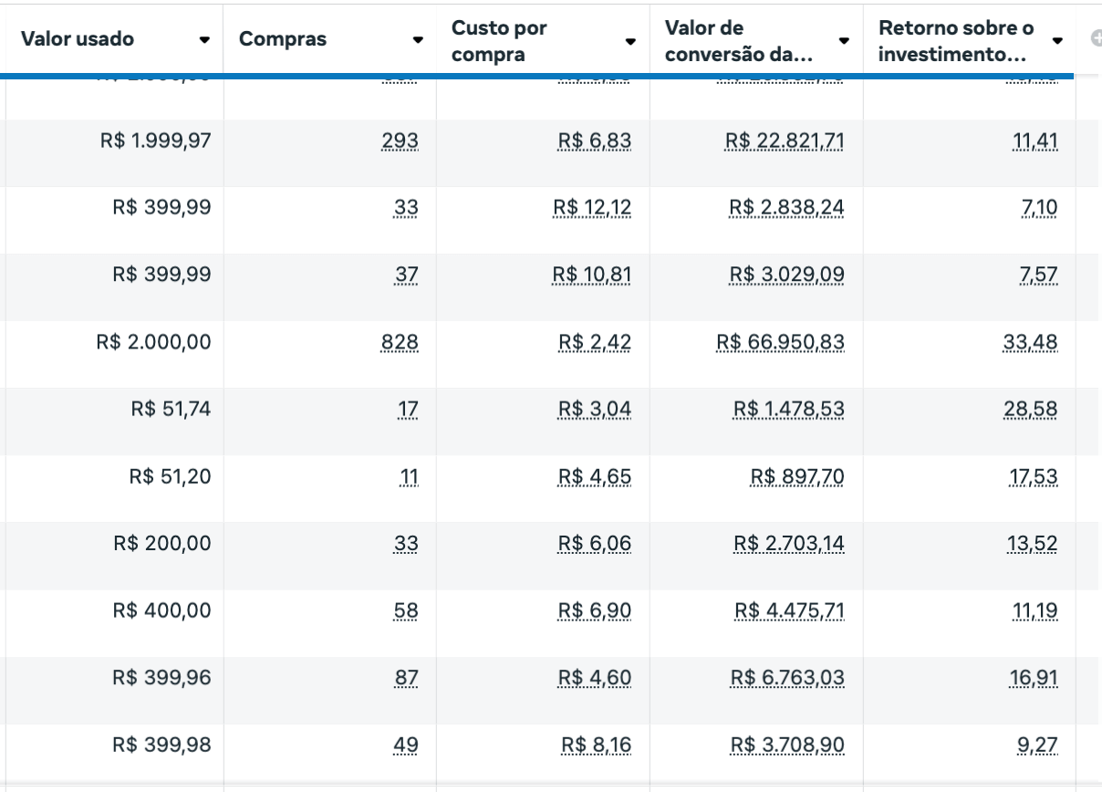1102x792 pixels.
Task: Click the R$ 66.950,83 conversion value
Action: (x=780, y=343)
